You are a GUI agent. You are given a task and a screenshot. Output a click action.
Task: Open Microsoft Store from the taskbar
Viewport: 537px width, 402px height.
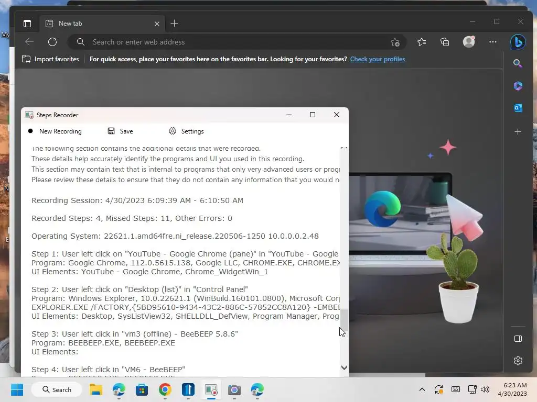coord(142,389)
